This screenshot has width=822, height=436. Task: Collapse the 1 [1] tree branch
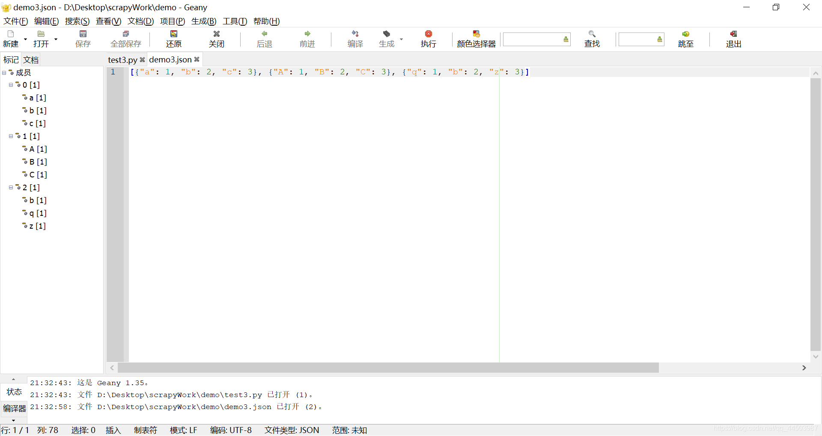pyautogui.click(x=10, y=136)
